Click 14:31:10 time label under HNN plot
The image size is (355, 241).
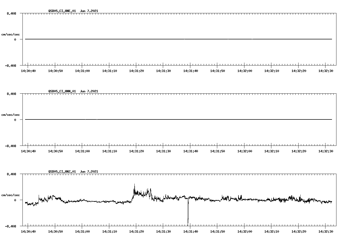(x=109, y=151)
